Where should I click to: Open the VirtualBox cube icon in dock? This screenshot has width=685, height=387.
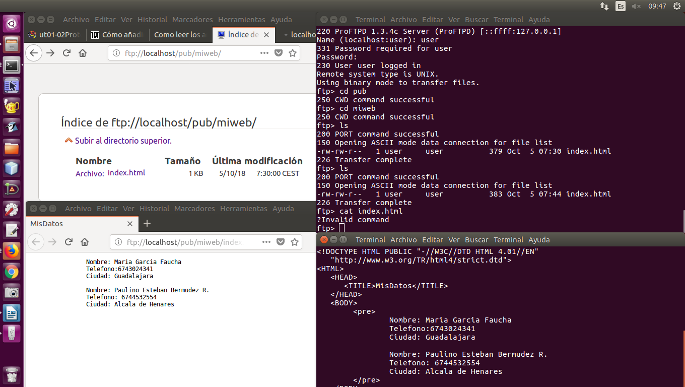(x=12, y=168)
